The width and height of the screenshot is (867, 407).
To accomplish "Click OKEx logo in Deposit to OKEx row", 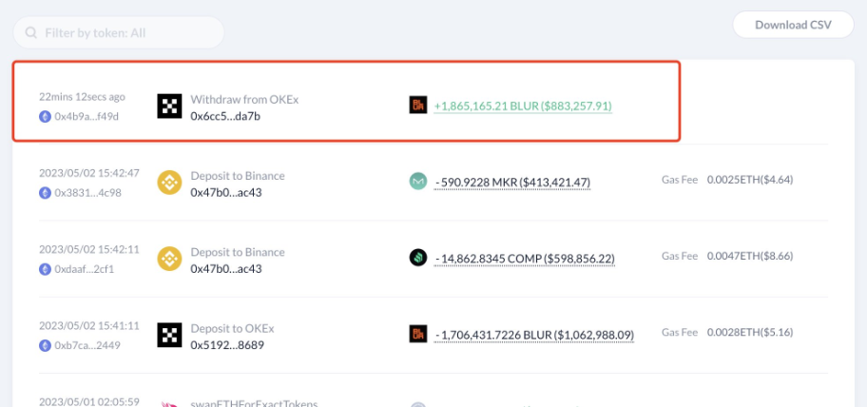I will [x=169, y=335].
